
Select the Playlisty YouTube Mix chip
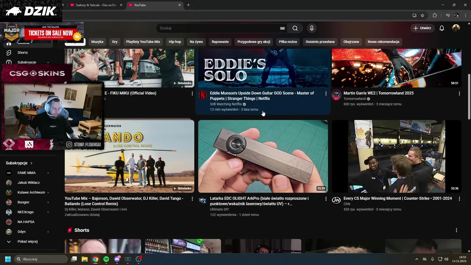tap(143, 42)
